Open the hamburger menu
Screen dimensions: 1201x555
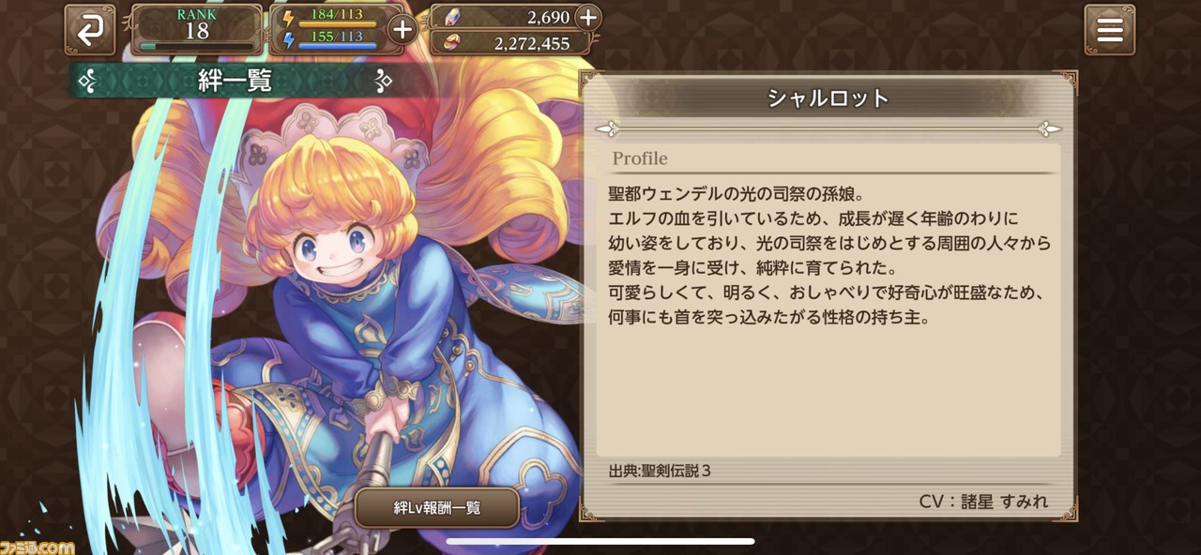(x=1110, y=30)
